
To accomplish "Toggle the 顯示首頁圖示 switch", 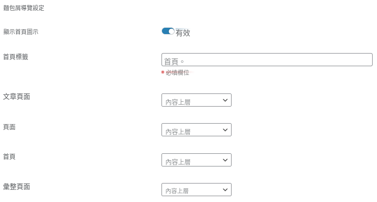I will [x=168, y=31].
